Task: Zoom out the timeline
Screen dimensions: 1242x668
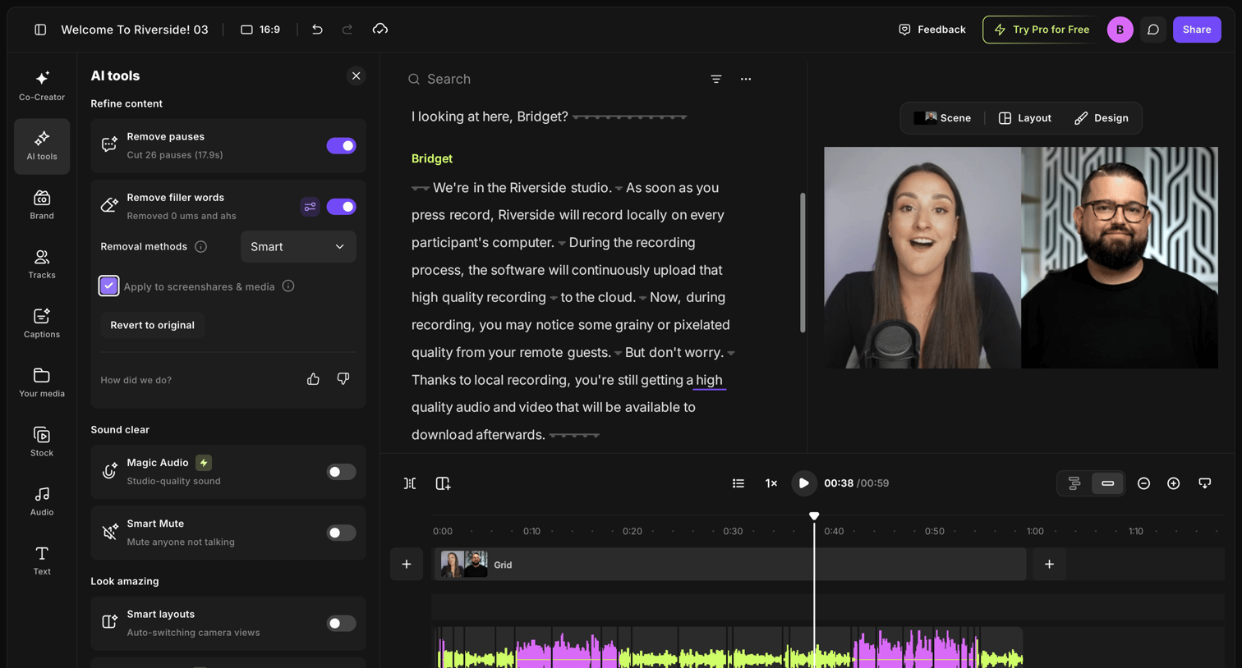Action: coord(1143,483)
